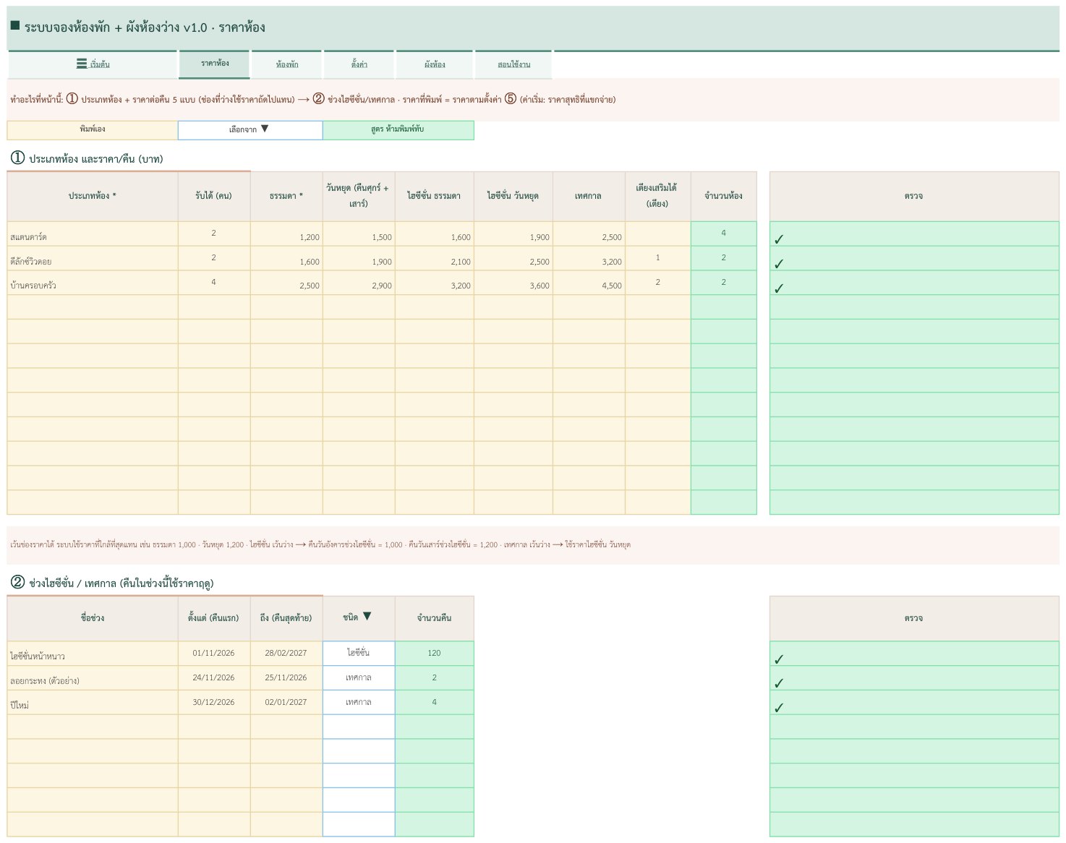Click the dark square icon beside title

tap(14, 26)
